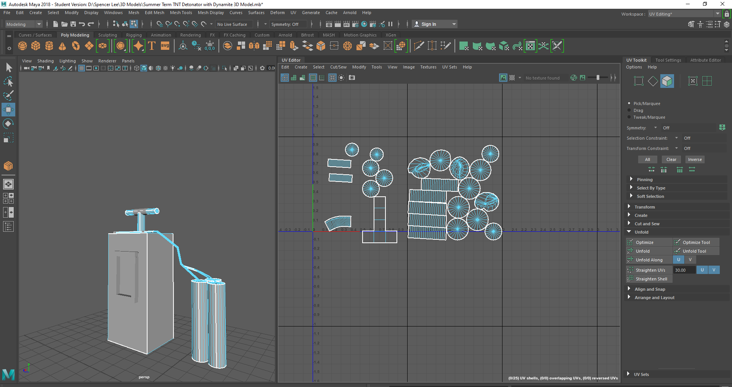Adjust the texture dim slider in UV Editor
Screen dimensions: 732x387
point(598,78)
